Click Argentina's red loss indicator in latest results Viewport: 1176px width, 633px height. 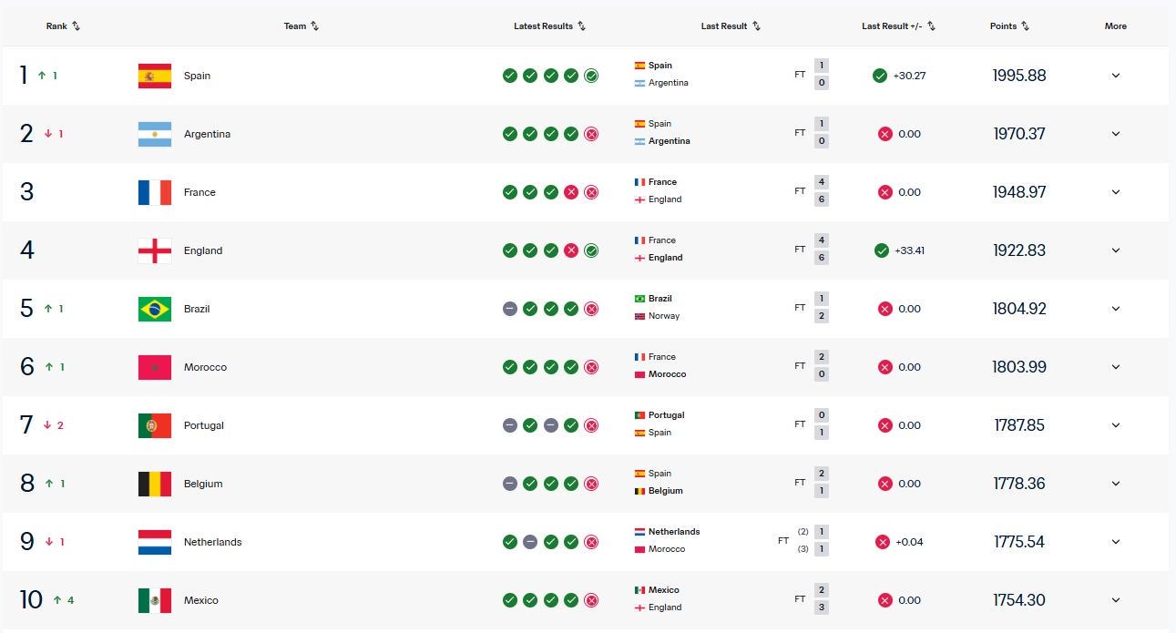click(x=591, y=134)
